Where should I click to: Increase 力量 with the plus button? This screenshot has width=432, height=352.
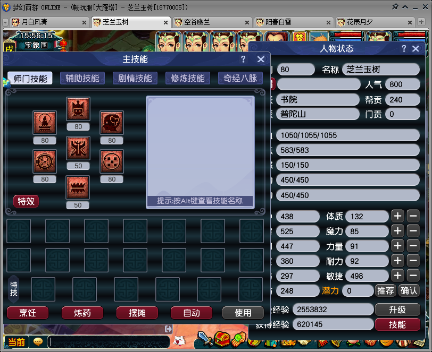click(397, 246)
